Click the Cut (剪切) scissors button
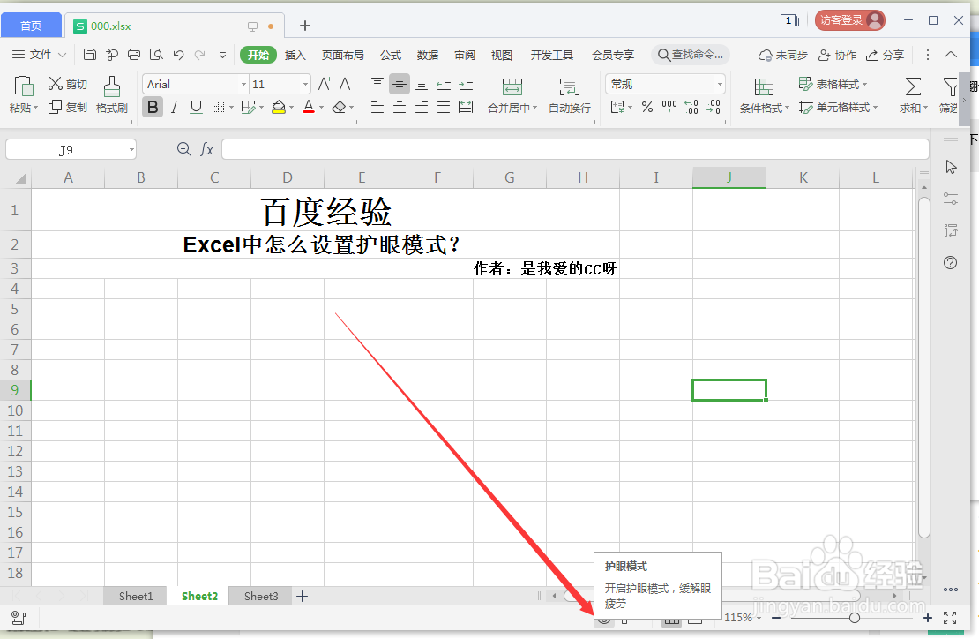979x639 pixels. (67, 84)
